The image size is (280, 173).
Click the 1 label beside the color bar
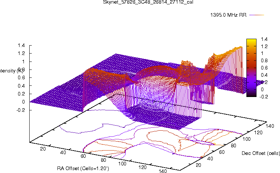[262, 53]
